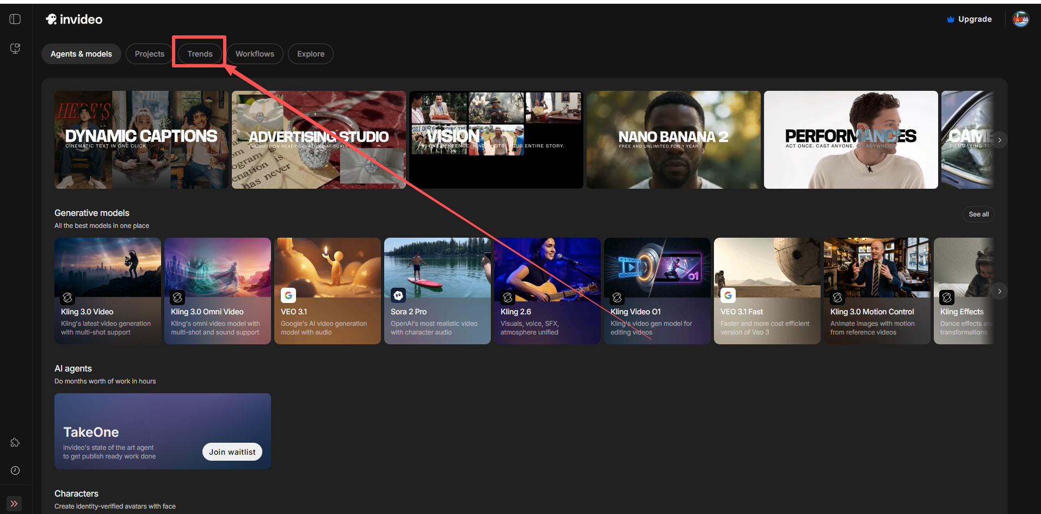Open the Sora 2 Pro model card
This screenshot has height=514, width=1041.
coord(437,291)
